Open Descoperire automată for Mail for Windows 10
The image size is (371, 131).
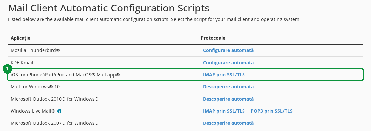[228, 87]
